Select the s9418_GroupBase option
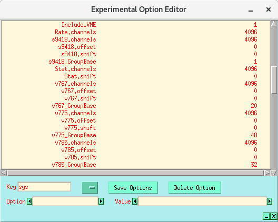 pos(72,62)
